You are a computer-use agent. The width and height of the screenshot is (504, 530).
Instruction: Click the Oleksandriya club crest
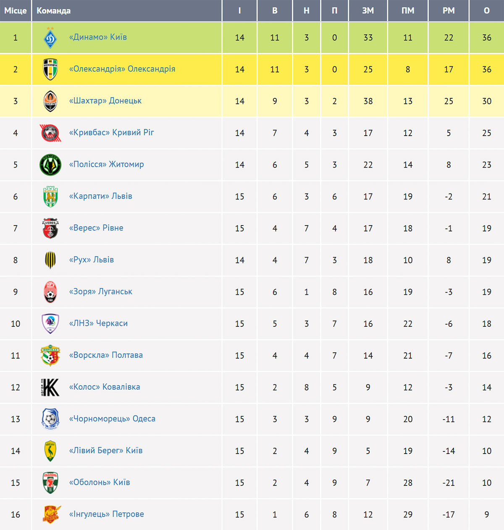50,69
